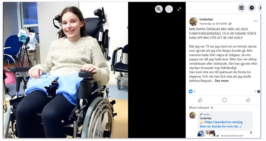Viewport: 266px width, 141px height.
Task: Expand post text with See more
Action: pos(222,81)
